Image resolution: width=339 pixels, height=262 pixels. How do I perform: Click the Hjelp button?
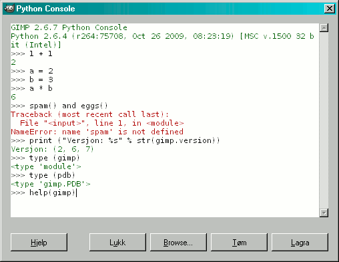click(x=39, y=243)
